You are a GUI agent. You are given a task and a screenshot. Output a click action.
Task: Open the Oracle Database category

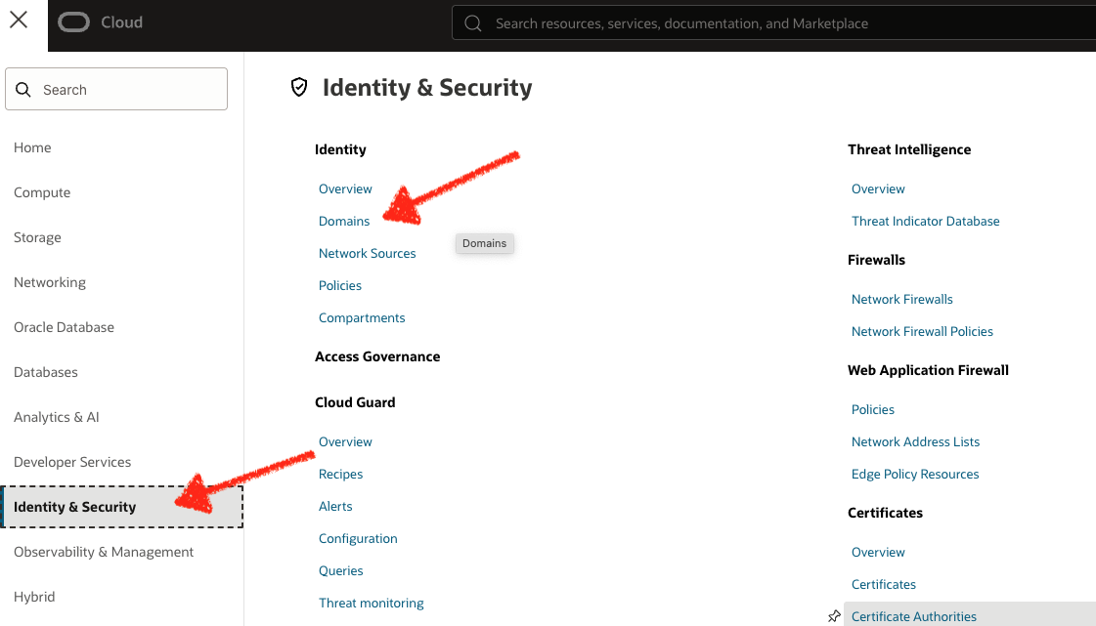point(64,327)
